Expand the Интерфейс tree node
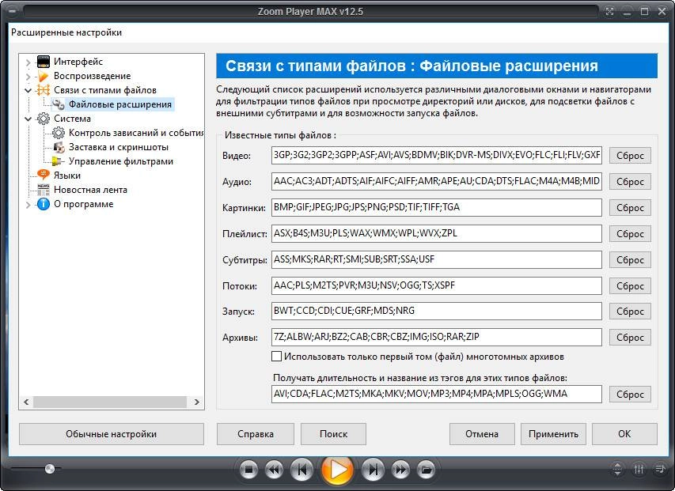Viewport: 675px width, 491px height. (x=28, y=62)
